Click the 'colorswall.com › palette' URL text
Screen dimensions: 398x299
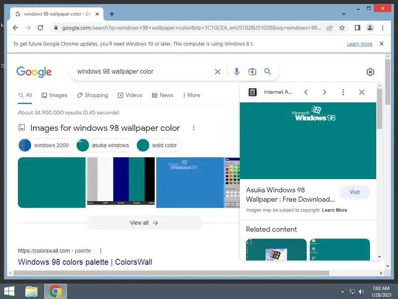[54, 251]
